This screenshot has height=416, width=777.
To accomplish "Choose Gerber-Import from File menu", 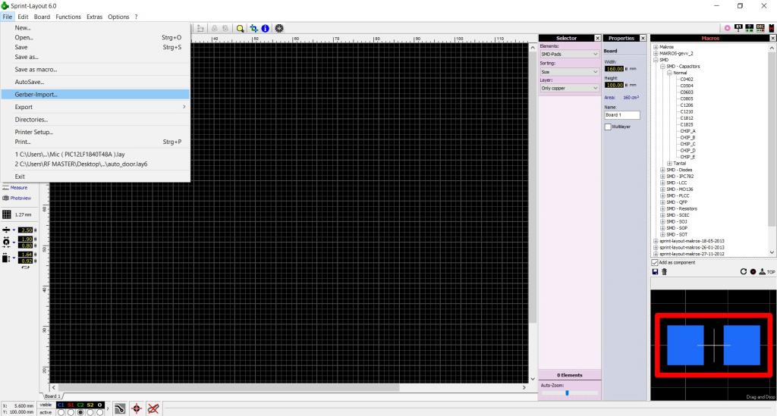I will tap(36, 95).
